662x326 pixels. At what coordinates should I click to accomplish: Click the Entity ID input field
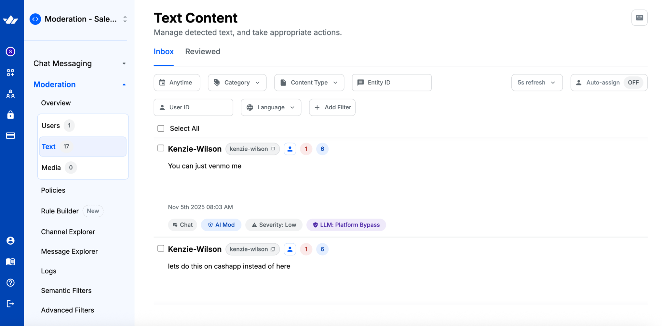[391, 82]
